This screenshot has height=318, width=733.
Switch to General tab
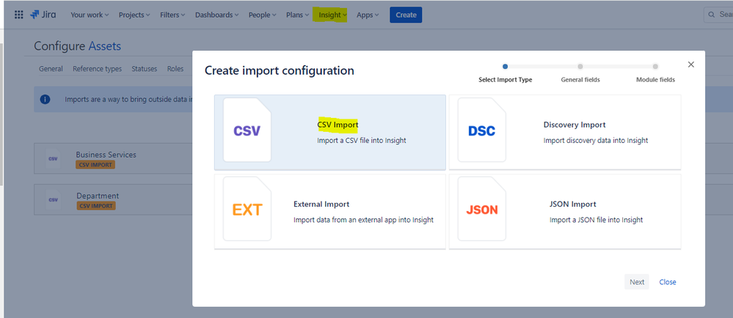[x=51, y=69]
